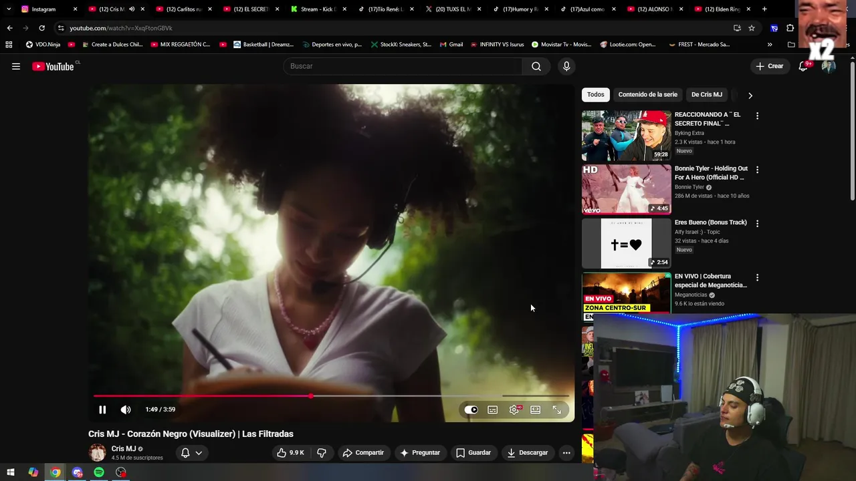Switch to the Elden Ring tab
856x481 pixels.
click(x=721, y=9)
